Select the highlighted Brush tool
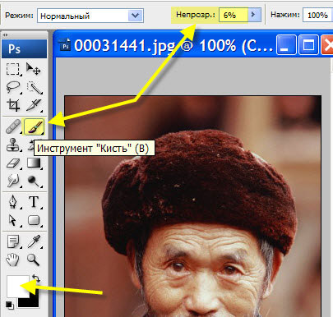The height and width of the screenshot is (317, 333). [35, 126]
